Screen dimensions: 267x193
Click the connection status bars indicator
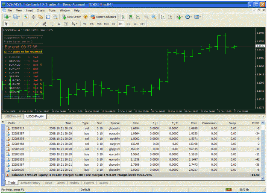point(229,190)
